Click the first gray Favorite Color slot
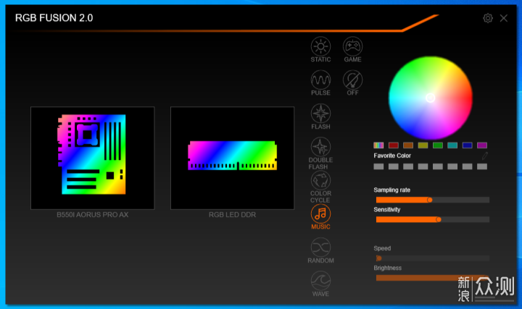The height and width of the screenshot is (309, 522). click(x=378, y=166)
